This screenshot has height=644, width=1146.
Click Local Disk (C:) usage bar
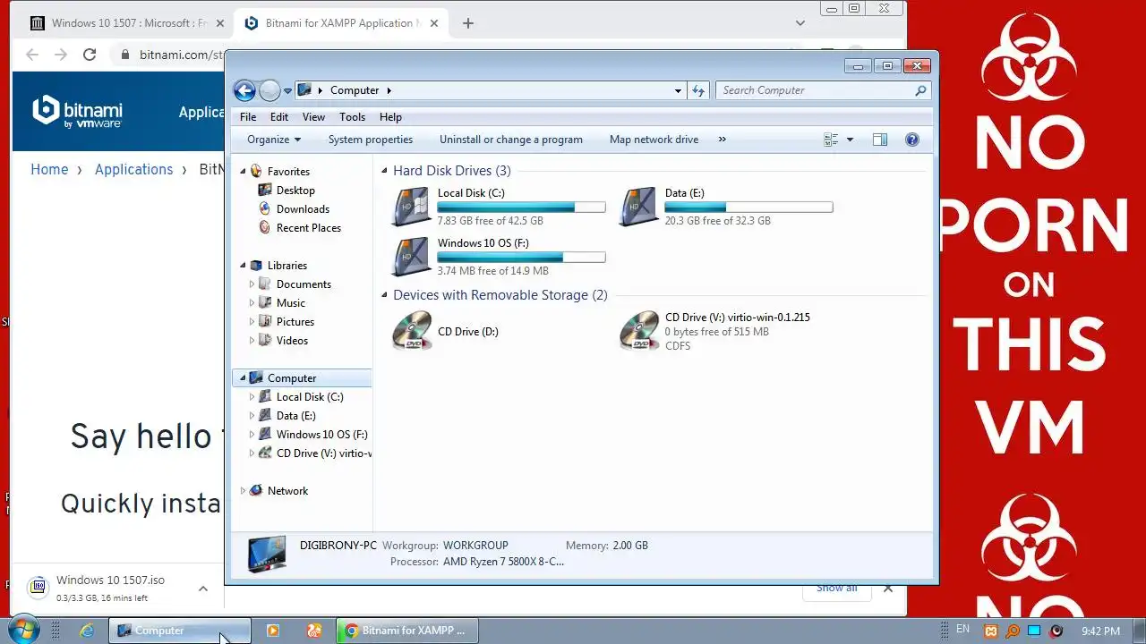tap(521, 208)
